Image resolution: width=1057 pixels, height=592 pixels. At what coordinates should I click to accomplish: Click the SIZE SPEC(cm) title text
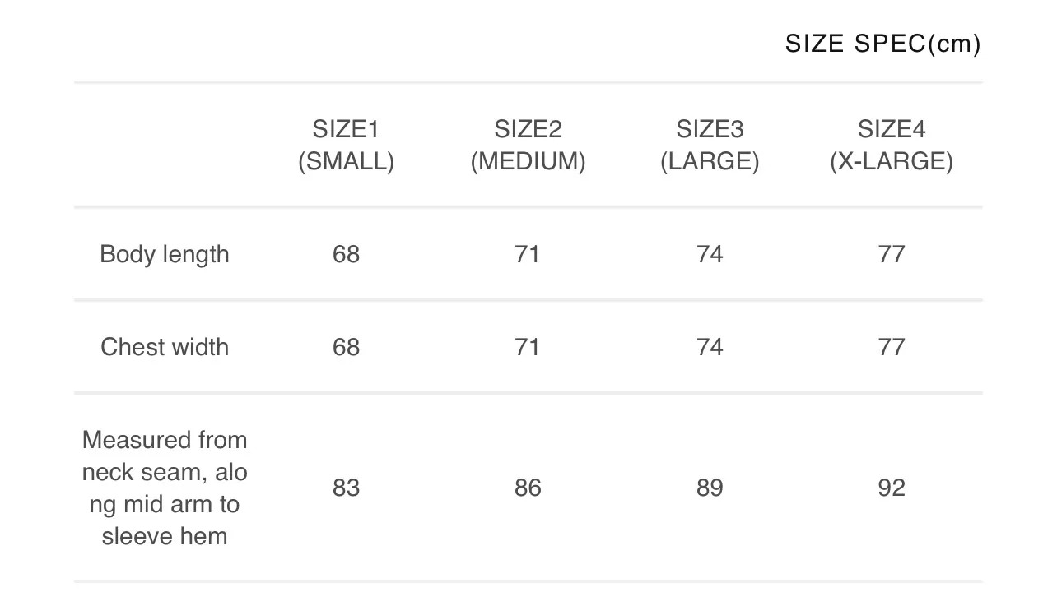click(882, 44)
